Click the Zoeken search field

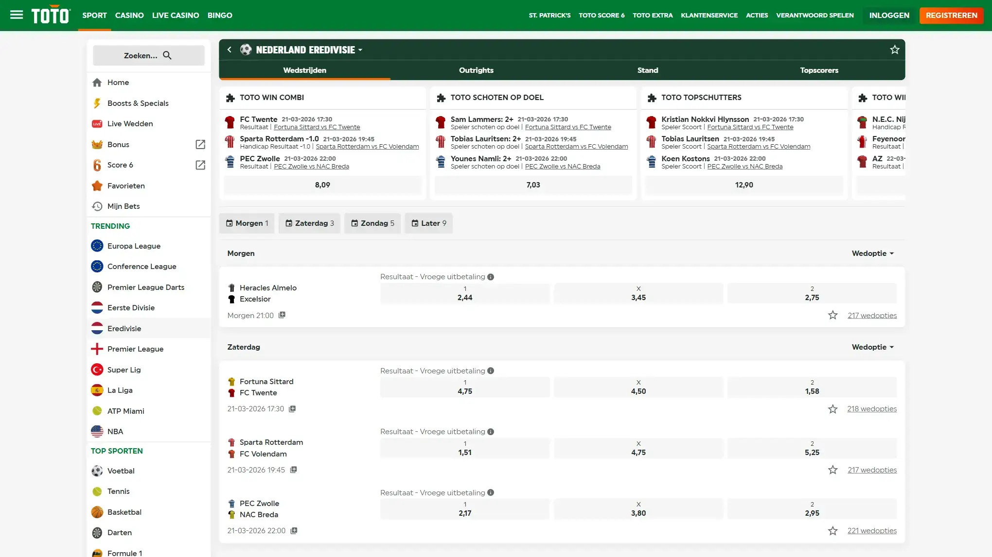coord(149,55)
